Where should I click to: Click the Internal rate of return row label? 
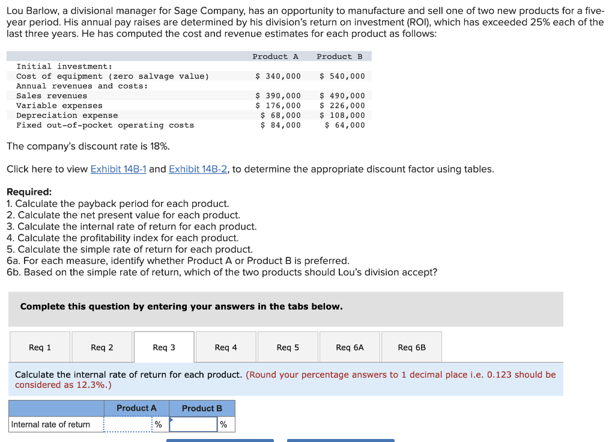(51, 424)
